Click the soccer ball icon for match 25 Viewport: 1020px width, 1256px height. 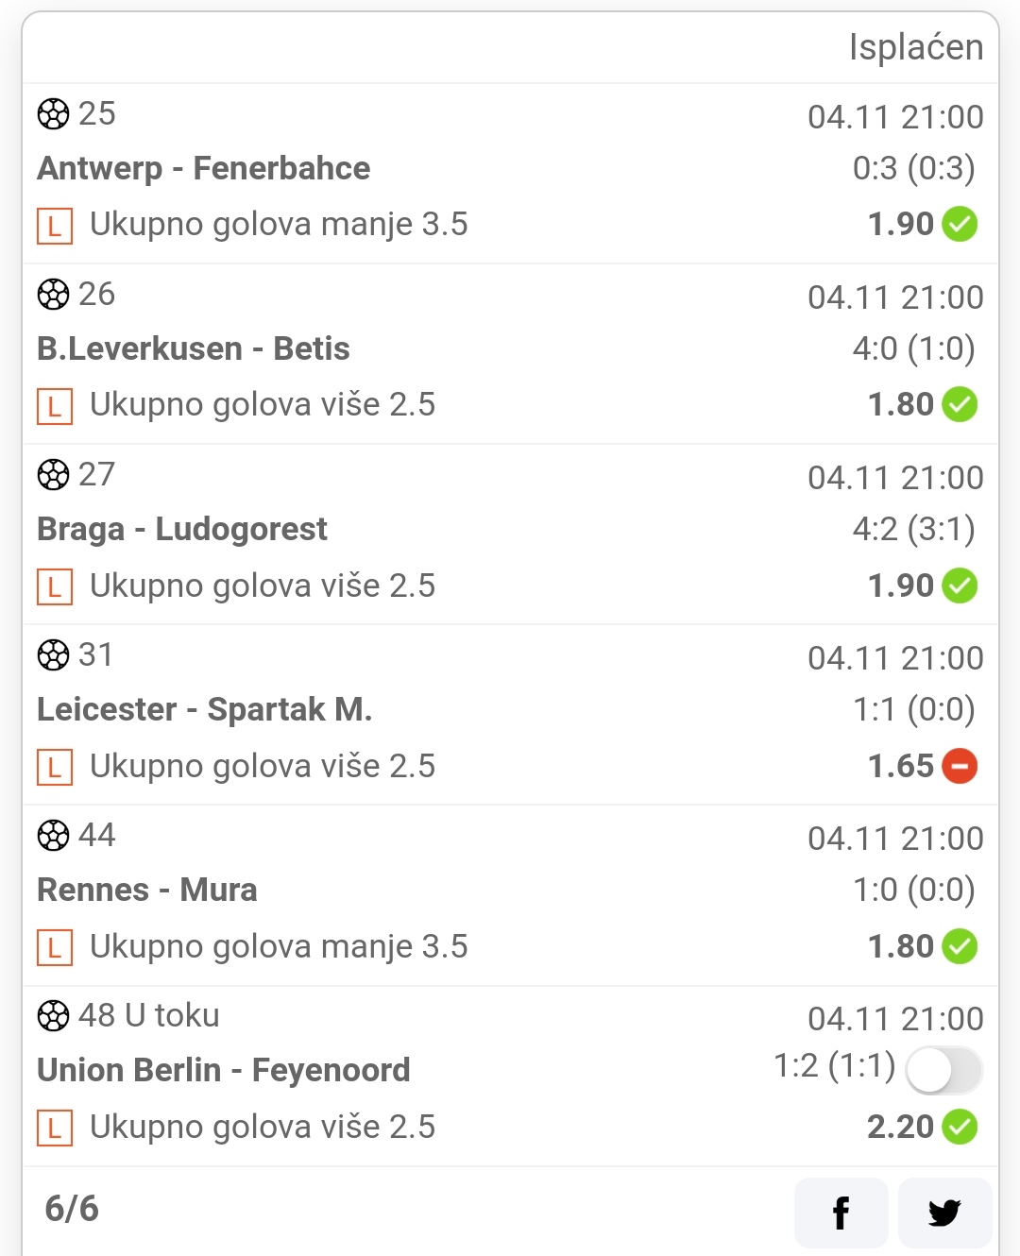click(x=53, y=114)
